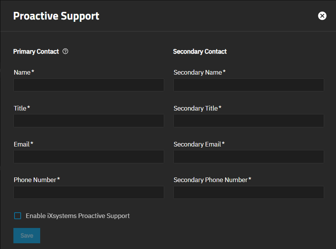This screenshot has height=249, width=336.
Task: Click the 'Primary Contact' section heading
Action: (36, 51)
